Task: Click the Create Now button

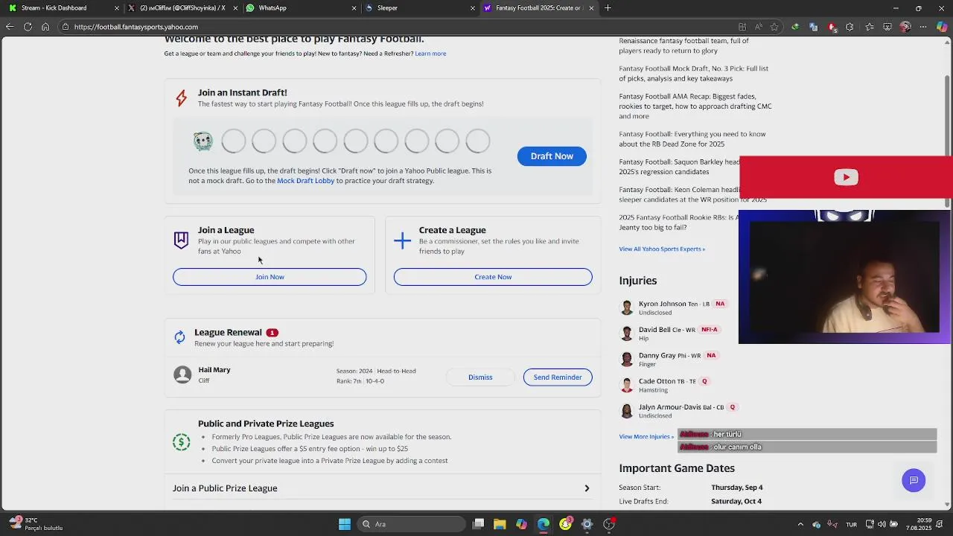Action: click(493, 277)
